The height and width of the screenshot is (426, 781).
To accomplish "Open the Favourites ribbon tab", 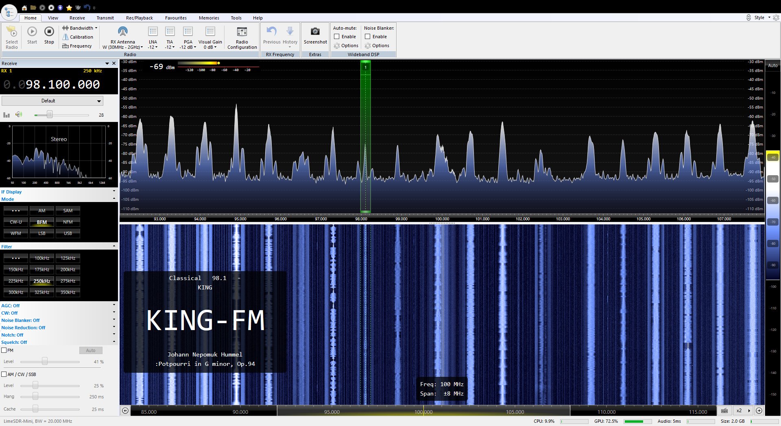I will tap(176, 18).
